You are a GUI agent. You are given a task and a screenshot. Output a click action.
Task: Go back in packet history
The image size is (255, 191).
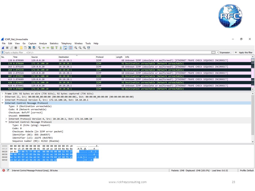pyautogui.click(x=44, y=48)
